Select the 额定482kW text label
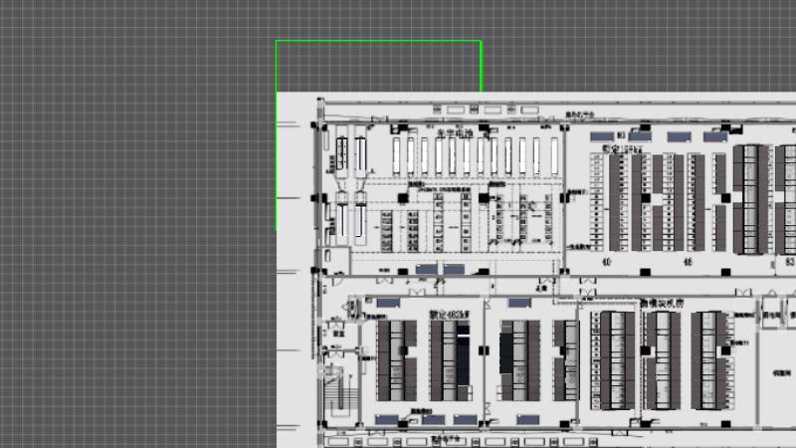The width and height of the screenshot is (796, 448). click(x=449, y=313)
